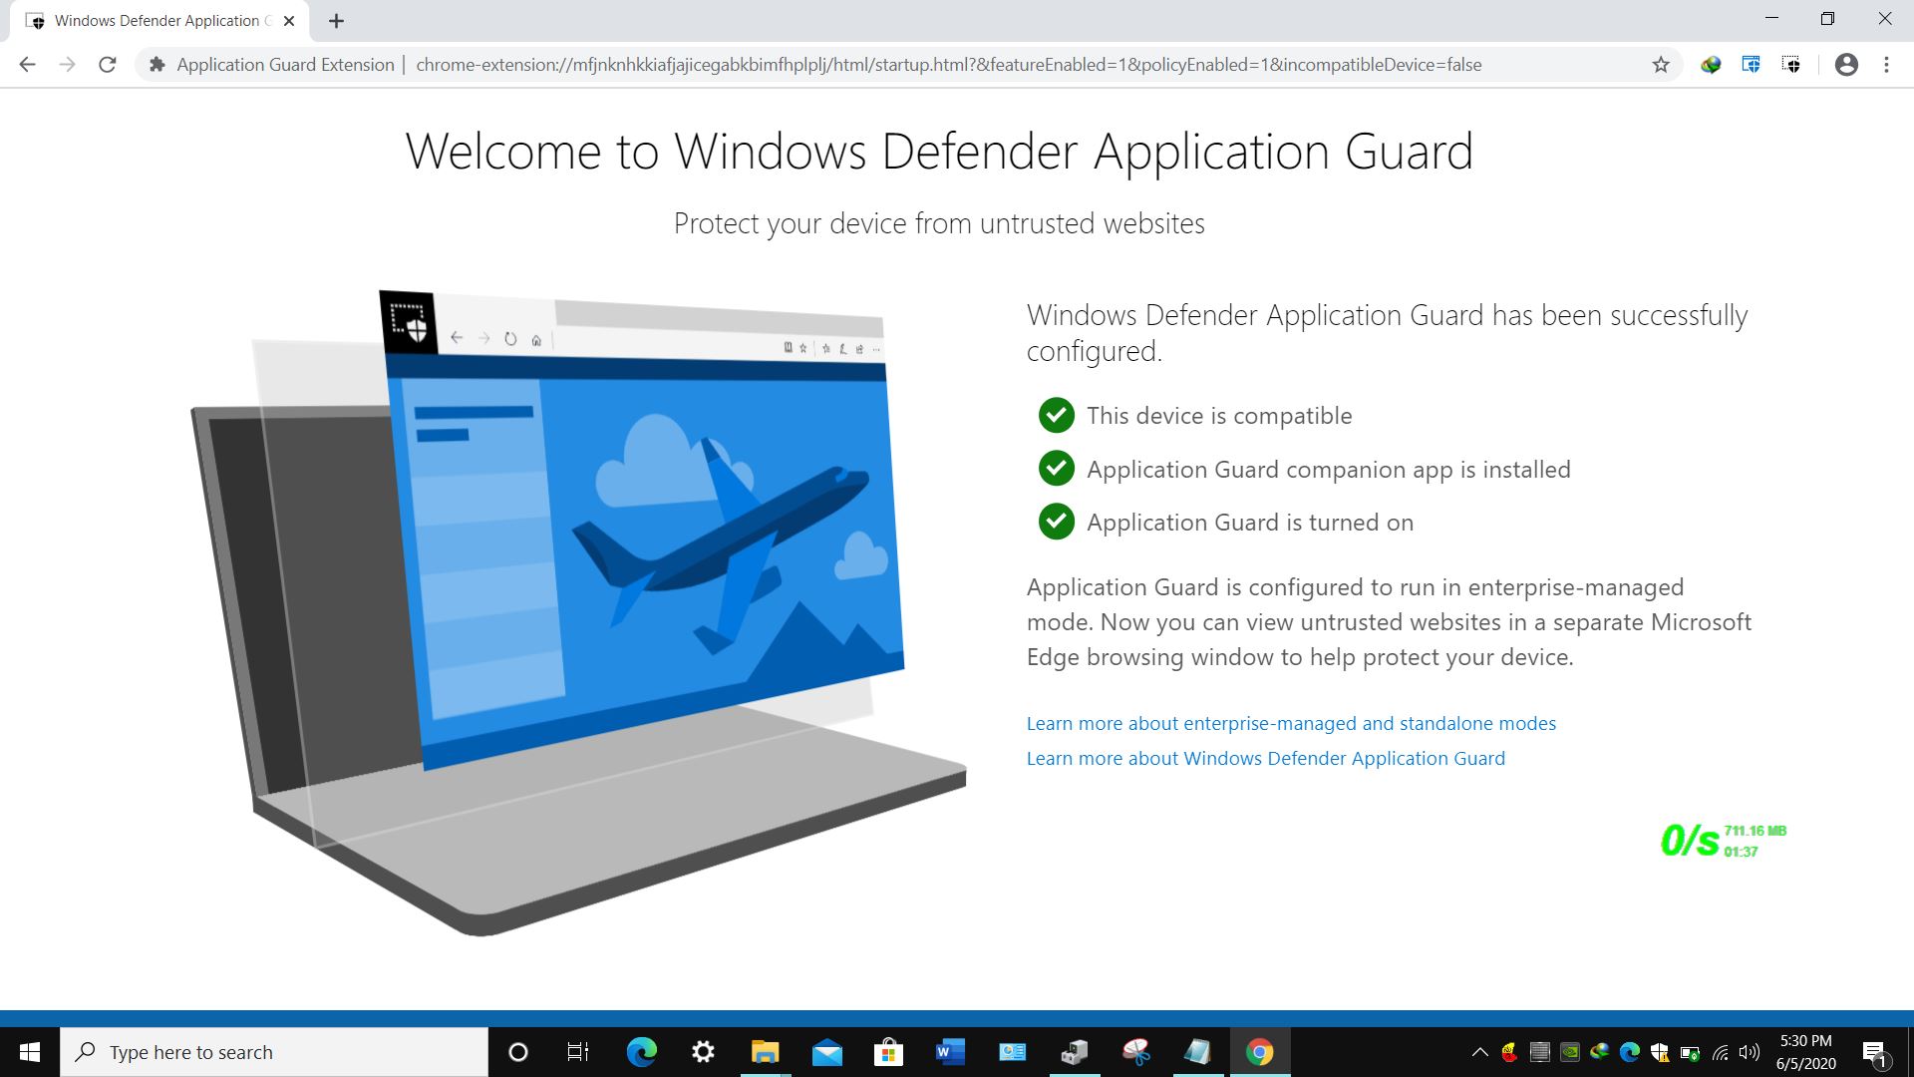Image resolution: width=1914 pixels, height=1077 pixels.
Task: Click the battery tray icon
Action: point(1691,1052)
